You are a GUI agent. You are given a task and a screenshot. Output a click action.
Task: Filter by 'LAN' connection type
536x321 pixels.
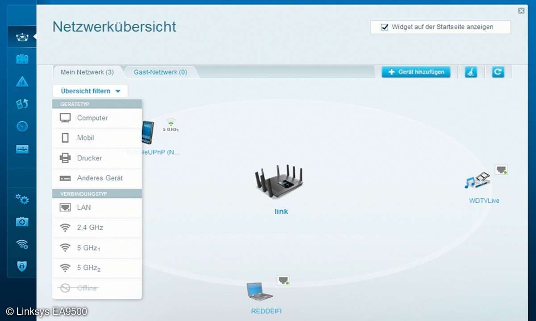[97, 207]
